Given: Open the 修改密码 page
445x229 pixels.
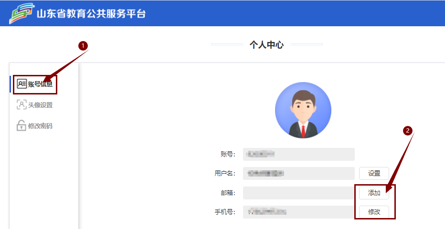Looking at the screenshot, I should [35, 126].
